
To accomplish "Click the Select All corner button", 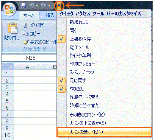I will coord(8,67).
